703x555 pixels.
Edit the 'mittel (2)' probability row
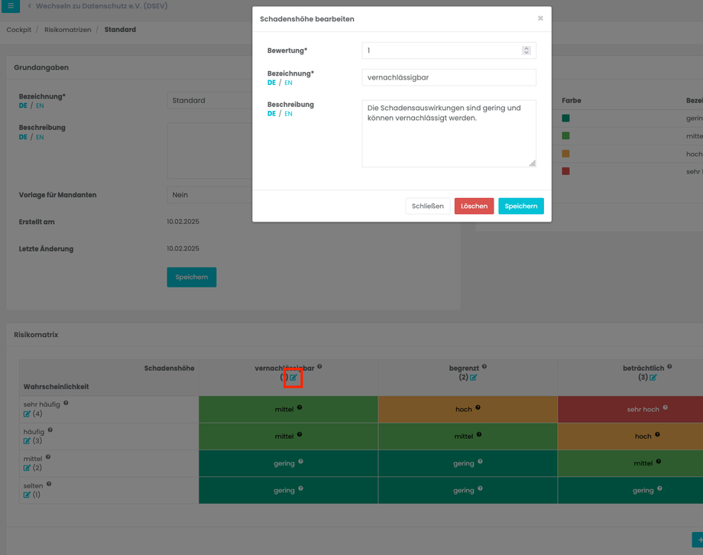pos(27,468)
